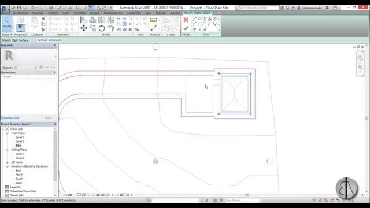
Task: Open the Properties help link
Action: [10, 117]
